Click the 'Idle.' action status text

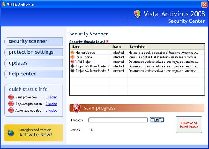click(x=91, y=130)
